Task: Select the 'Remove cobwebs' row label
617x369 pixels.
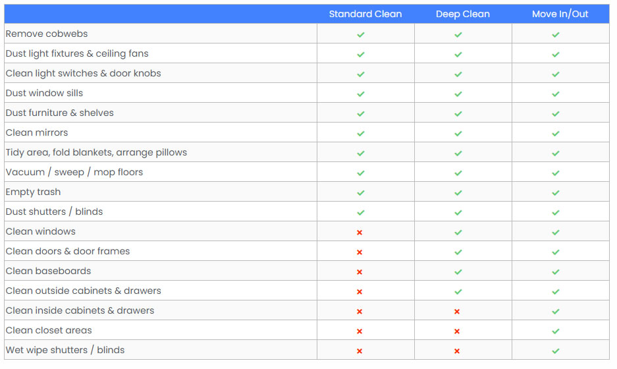Action: tap(47, 34)
